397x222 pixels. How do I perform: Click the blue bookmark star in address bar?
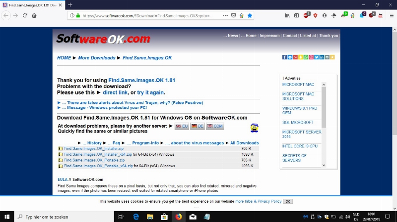(x=250, y=15)
